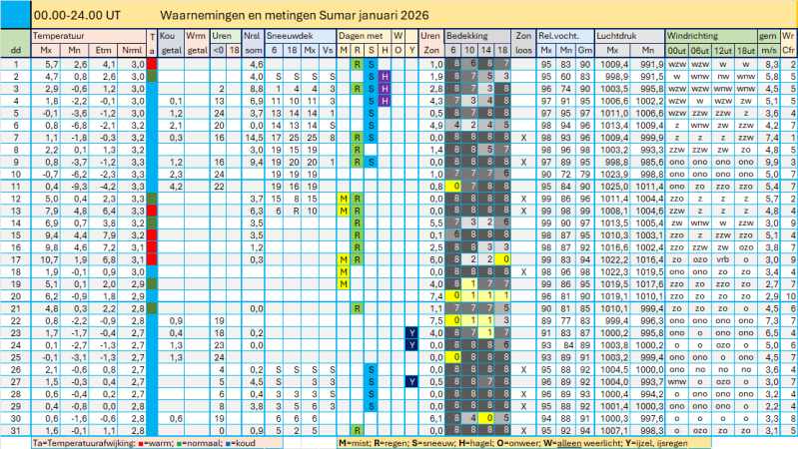Viewport: 798px width, 449px height.
Task: Select the Temperatuur column group header
Action: pyautogui.click(x=61, y=34)
